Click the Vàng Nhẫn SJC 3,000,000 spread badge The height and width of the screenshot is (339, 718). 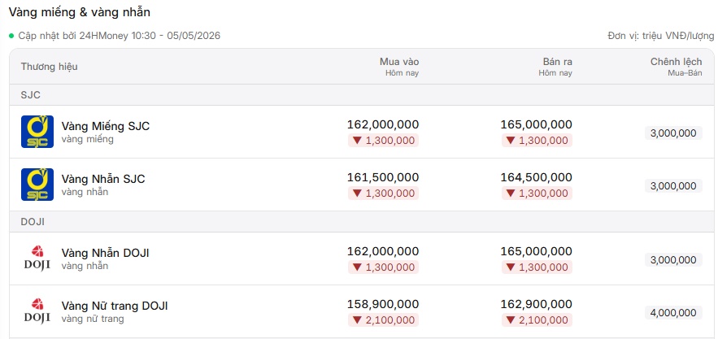point(673,185)
